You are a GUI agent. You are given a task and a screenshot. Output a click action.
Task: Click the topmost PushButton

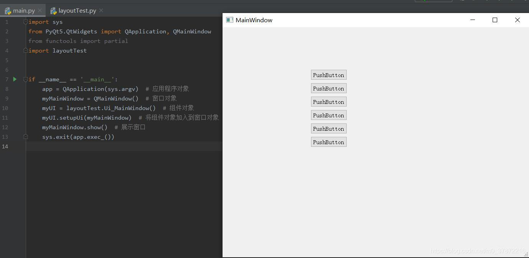329,75
